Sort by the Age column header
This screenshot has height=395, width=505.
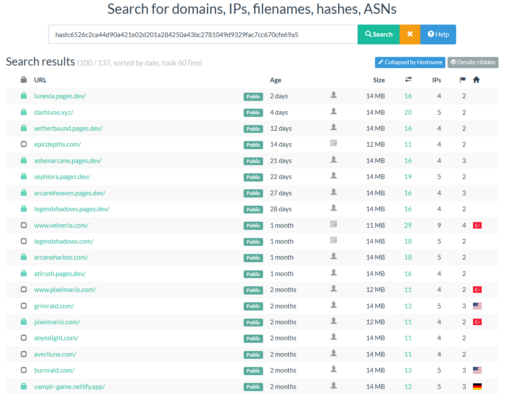[276, 80]
